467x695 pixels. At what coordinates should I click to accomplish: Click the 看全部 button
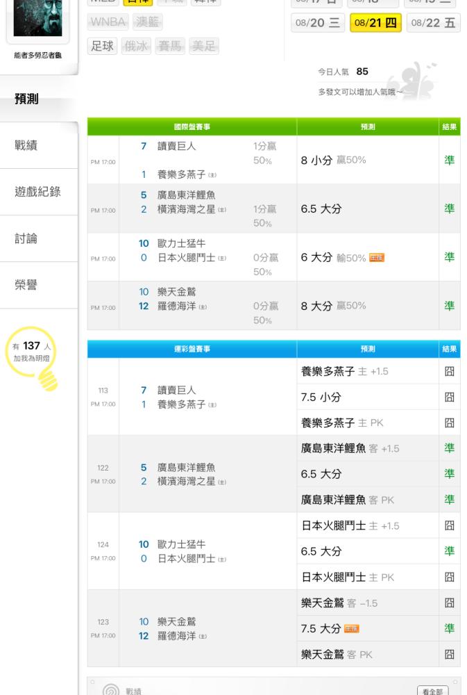coord(434,692)
